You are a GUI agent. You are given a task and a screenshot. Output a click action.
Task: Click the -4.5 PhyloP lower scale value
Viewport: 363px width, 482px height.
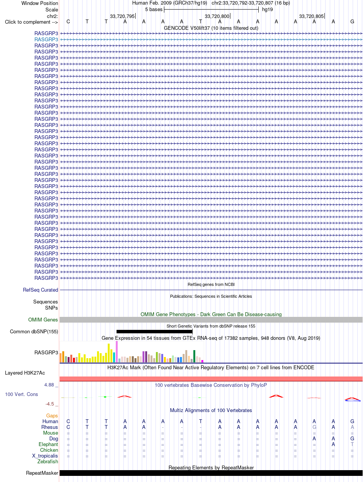(x=50, y=404)
